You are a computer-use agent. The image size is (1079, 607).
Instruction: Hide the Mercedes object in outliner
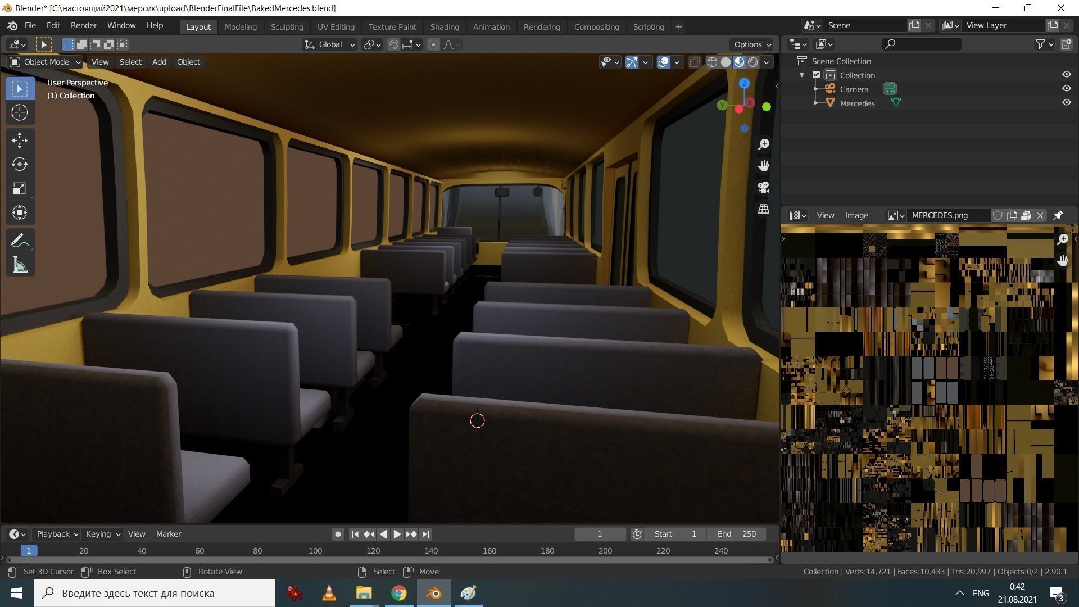pyautogui.click(x=1066, y=103)
